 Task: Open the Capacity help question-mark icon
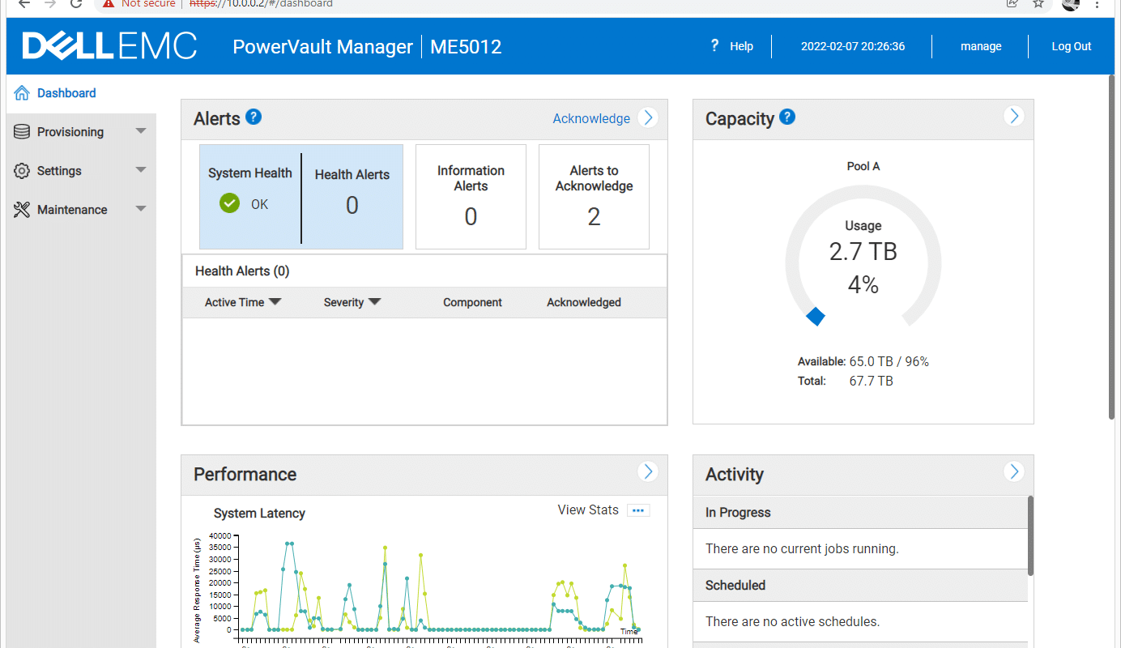coord(787,117)
